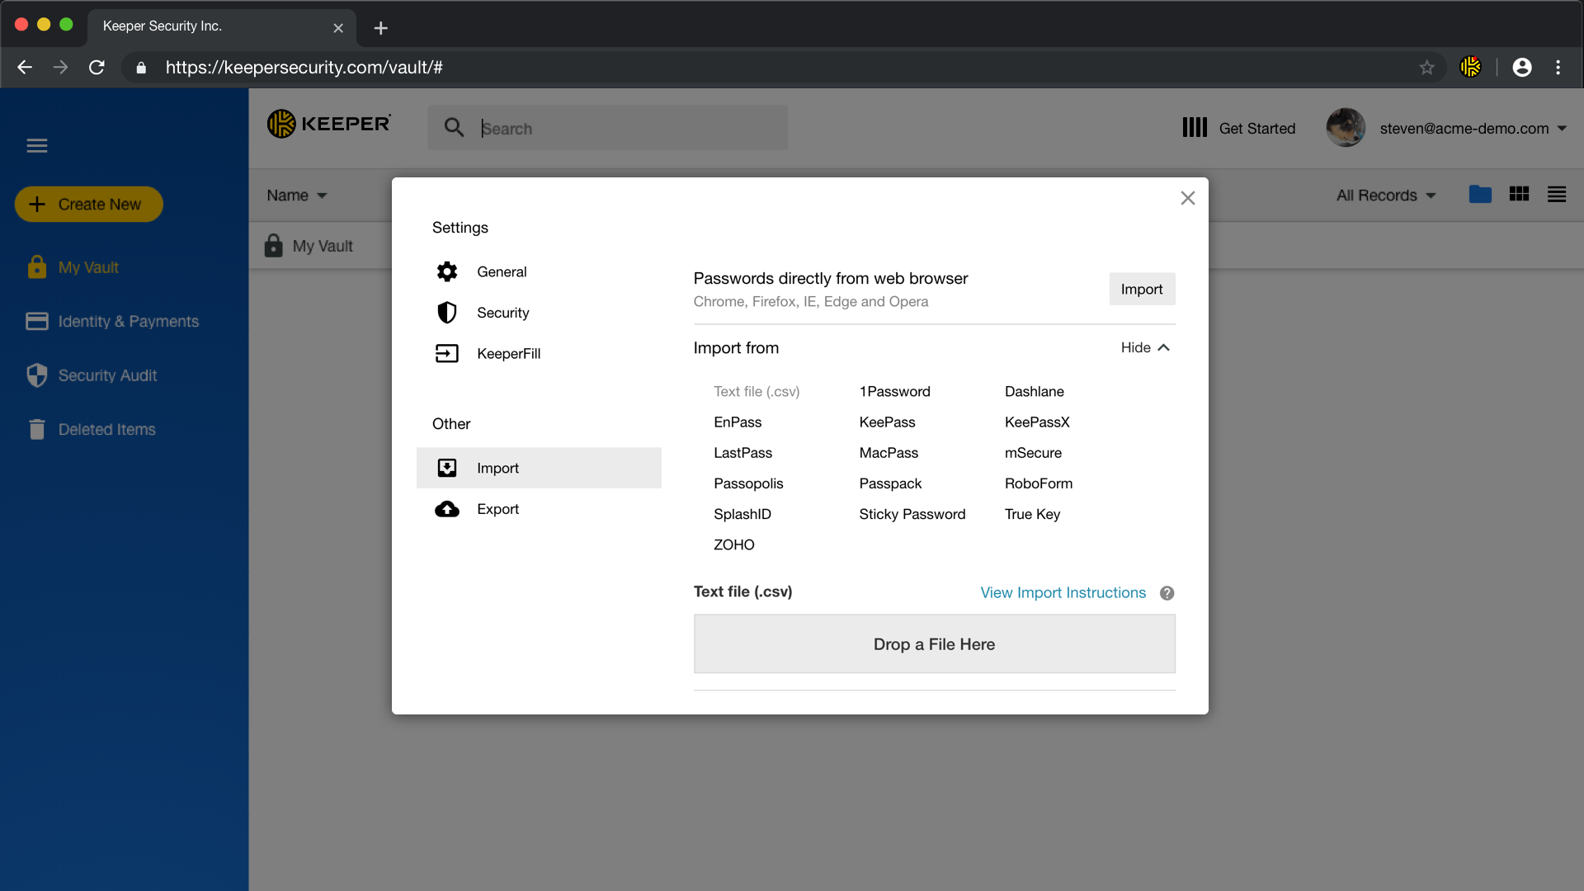
Task: Open the Chrome three-dot menu
Action: point(1558,67)
